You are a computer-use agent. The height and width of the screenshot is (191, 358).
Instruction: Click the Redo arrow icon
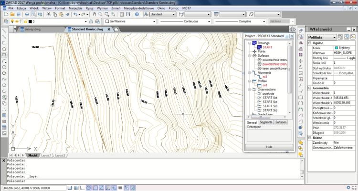click(83, 14)
